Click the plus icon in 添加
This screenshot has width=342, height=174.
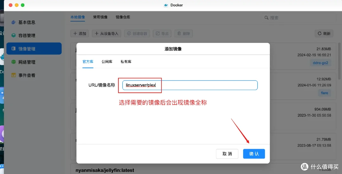pyautogui.click(x=75, y=33)
